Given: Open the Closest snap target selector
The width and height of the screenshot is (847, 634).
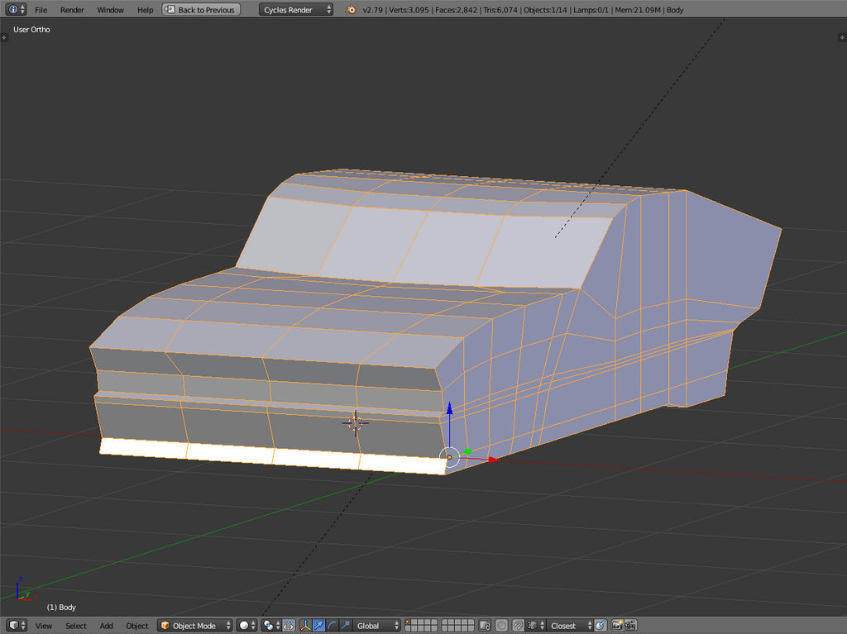Looking at the screenshot, I should pos(568,626).
